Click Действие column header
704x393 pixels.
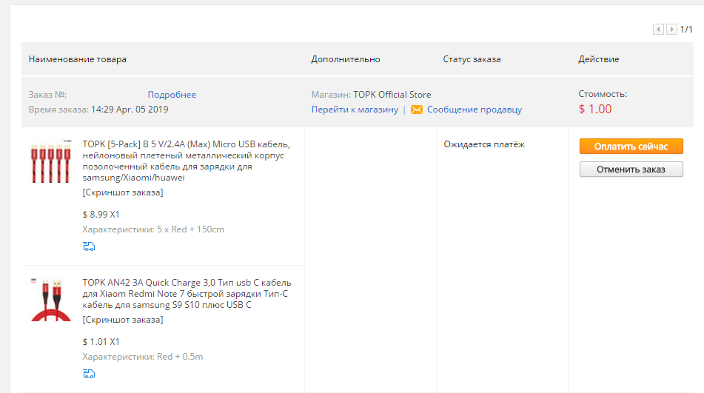click(x=598, y=59)
